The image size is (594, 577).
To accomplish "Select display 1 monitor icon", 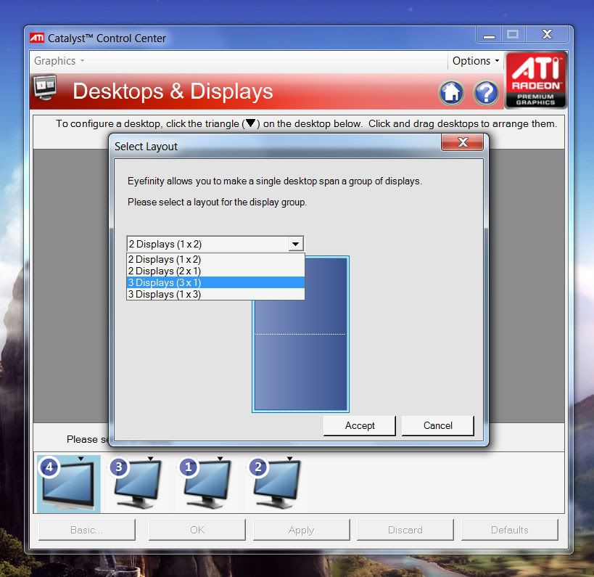I will 207,484.
